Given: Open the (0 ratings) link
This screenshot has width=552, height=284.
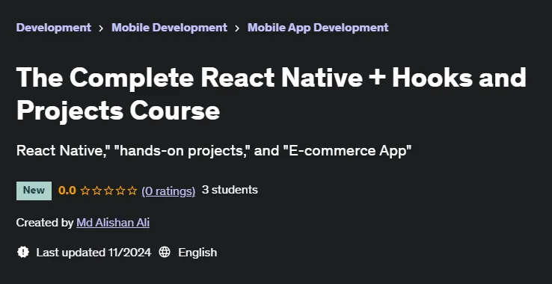Looking at the screenshot, I should [168, 191].
